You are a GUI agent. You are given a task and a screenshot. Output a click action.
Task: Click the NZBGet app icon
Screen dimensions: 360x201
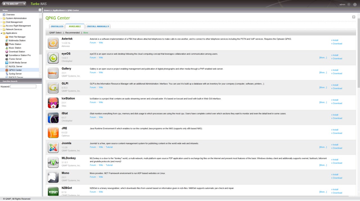pyautogui.click(x=53, y=191)
